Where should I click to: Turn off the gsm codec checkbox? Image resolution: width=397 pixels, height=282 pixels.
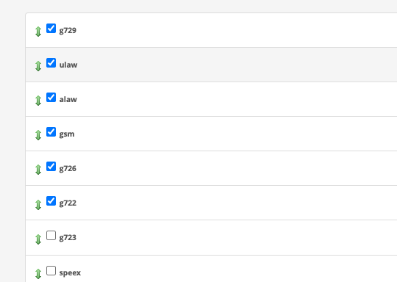click(x=51, y=131)
